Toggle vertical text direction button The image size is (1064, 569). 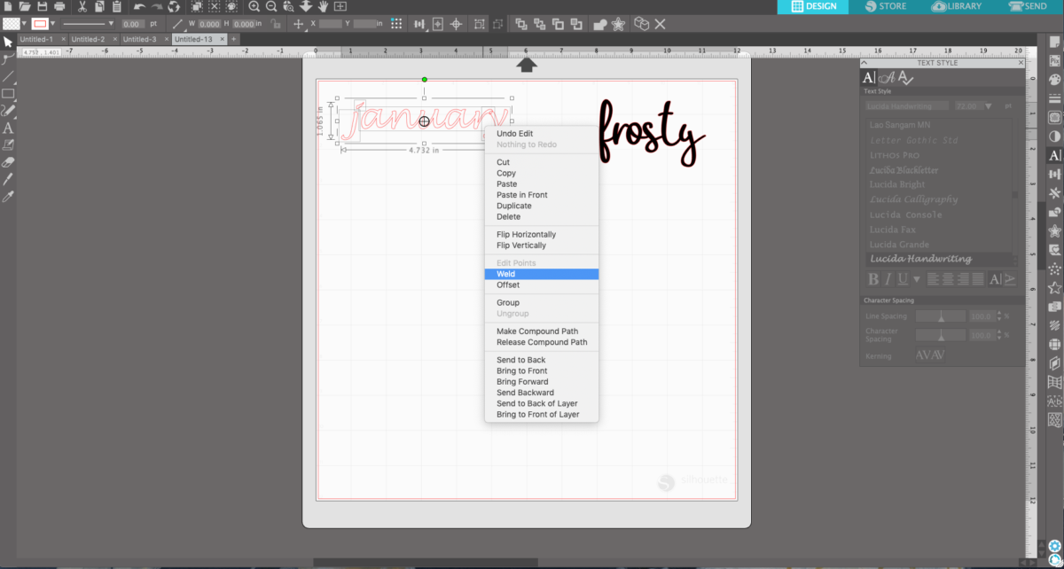pos(1009,279)
